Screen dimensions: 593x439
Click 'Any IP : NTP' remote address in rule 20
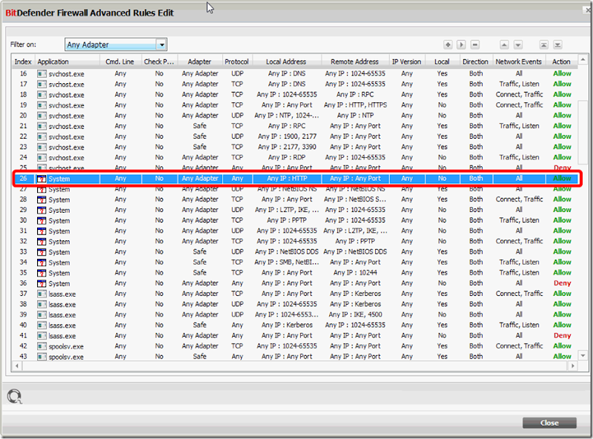click(355, 116)
